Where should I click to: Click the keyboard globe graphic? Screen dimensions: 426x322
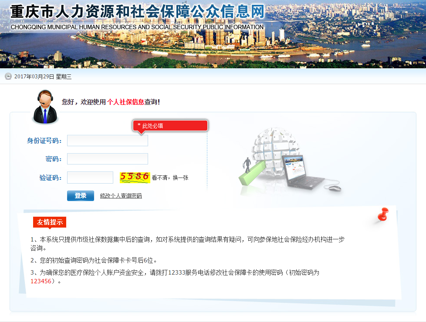[x=271, y=150]
